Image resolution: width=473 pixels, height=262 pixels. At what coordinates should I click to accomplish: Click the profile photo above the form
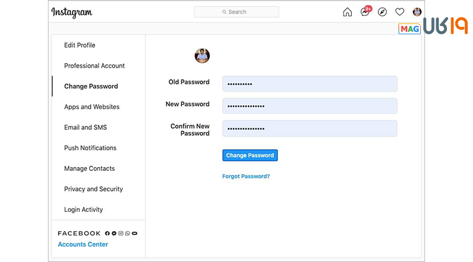coord(202,55)
